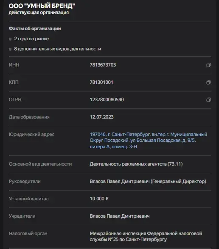Click the ООО "УМНЫЙ БРЕНД" heading

pos(42,6)
